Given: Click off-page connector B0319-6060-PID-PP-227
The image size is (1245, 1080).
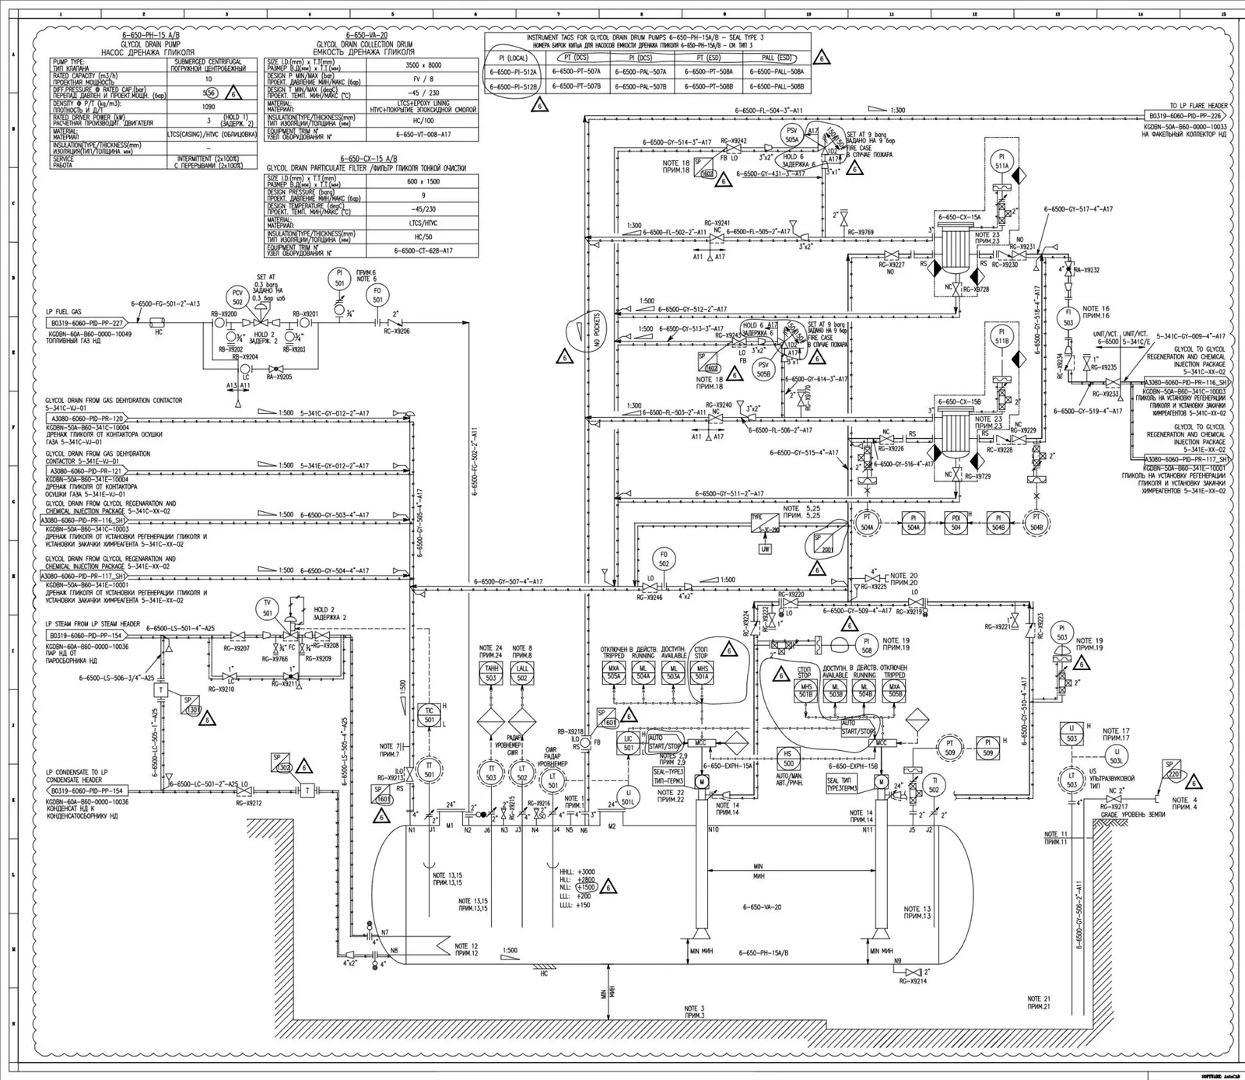Looking at the screenshot, I should tap(86, 323).
